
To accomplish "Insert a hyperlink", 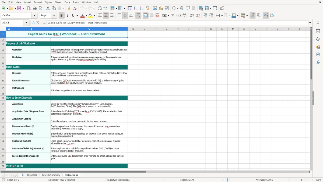I will click(x=182, y=8).
